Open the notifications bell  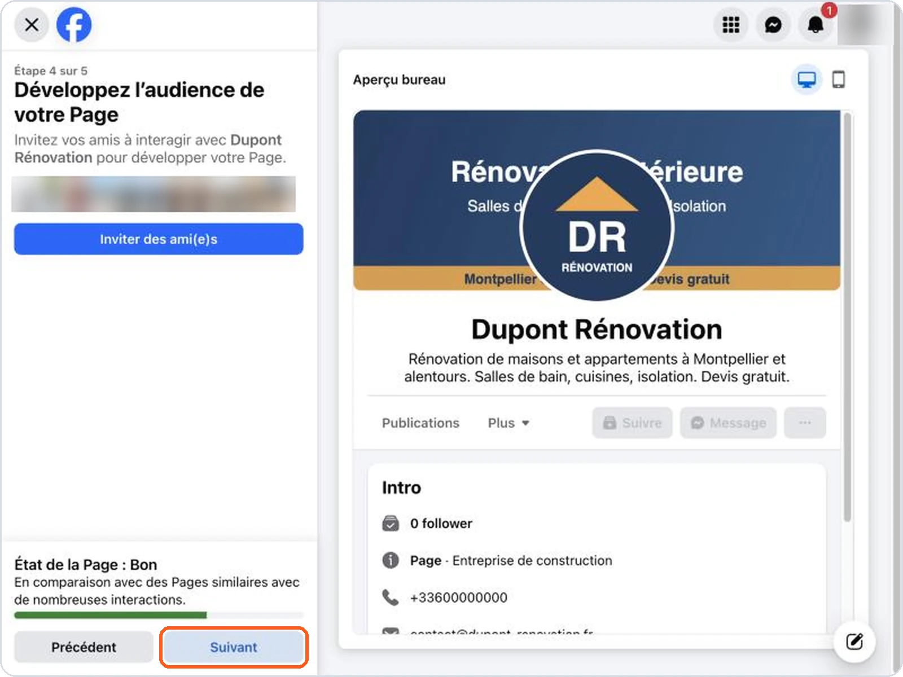coord(816,25)
